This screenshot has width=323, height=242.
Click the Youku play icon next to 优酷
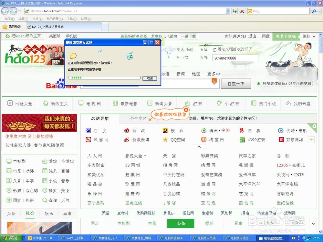pyautogui.click(x=280, y=130)
